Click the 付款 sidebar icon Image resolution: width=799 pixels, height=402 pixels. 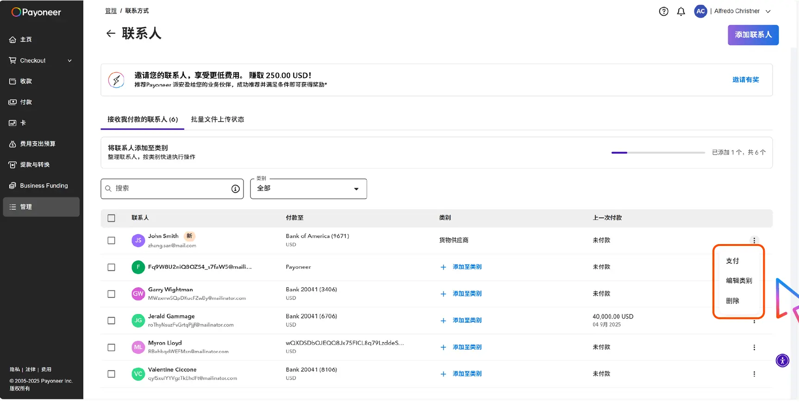click(12, 102)
